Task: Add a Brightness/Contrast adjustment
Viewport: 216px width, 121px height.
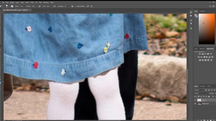Action: pyautogui.click(x=200, y=54)
